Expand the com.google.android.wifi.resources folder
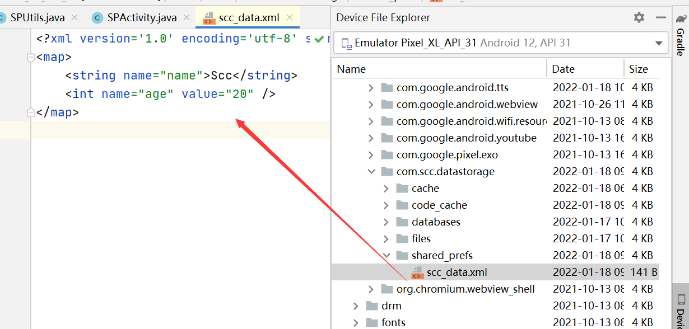This screenshot has width=689, height=329. 371,121
